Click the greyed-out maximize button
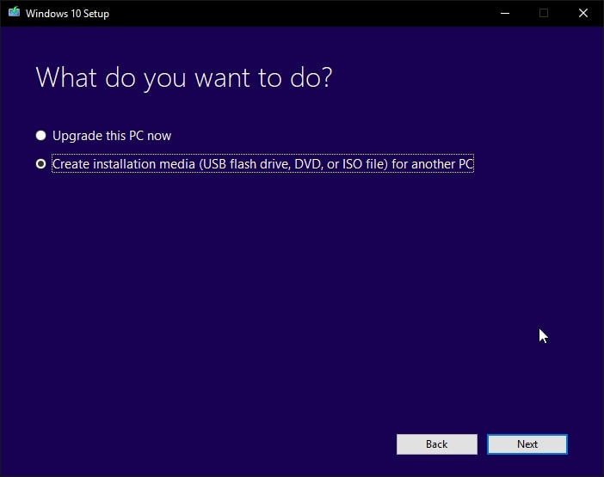The height and width of the screenshot is (477, 604). pos(543,13)
